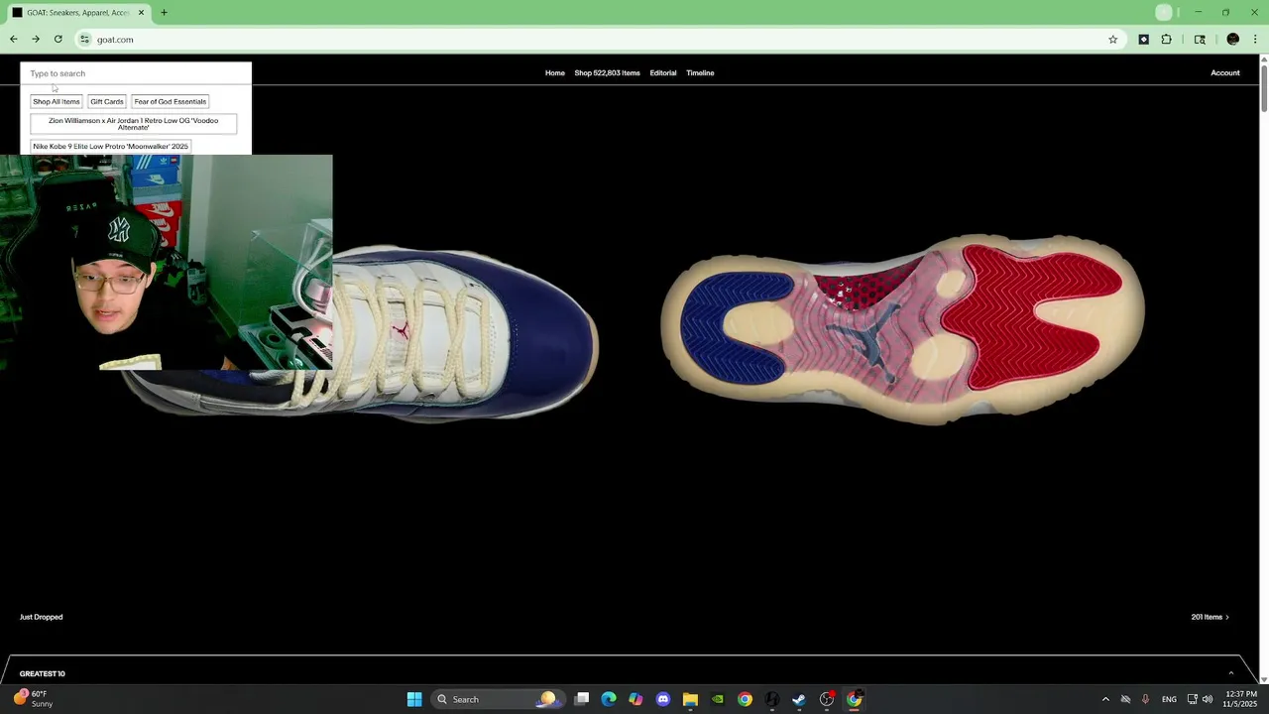
Task: Open Steam from the taskbar
Action: (799, 699)
